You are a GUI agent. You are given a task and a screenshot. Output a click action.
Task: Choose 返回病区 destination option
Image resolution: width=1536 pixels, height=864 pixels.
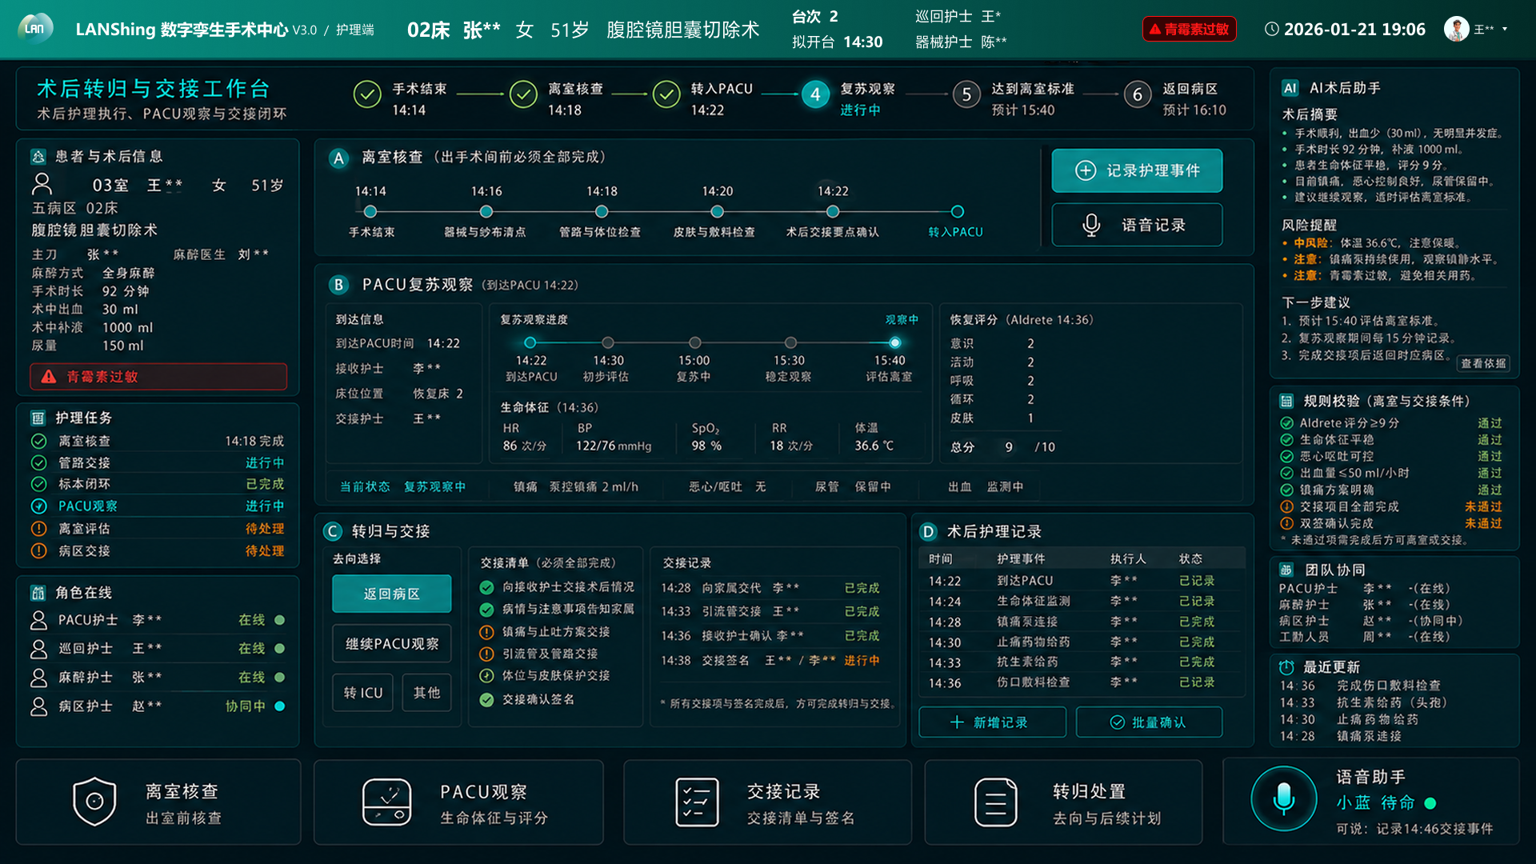click(392, 594)
